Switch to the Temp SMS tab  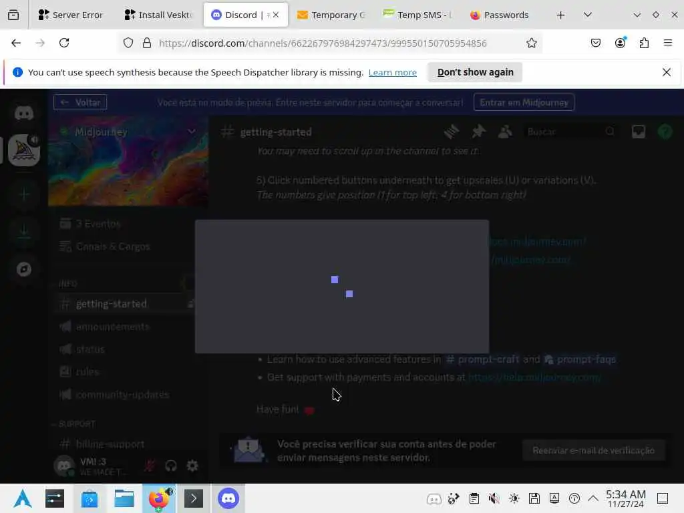pyautogui.click(x=418, y=15)
